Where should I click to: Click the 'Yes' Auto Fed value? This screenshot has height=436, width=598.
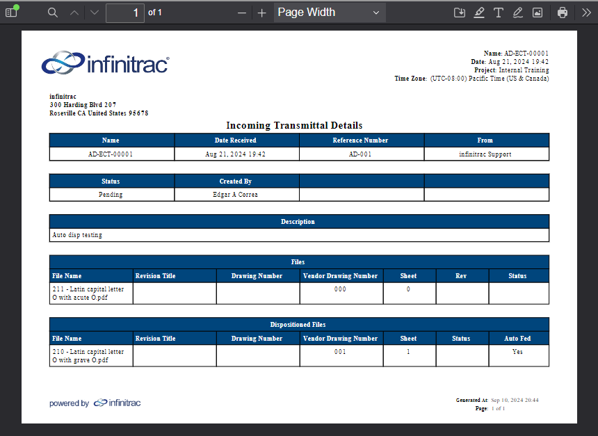pyautogui.click(x=517, y=352)
